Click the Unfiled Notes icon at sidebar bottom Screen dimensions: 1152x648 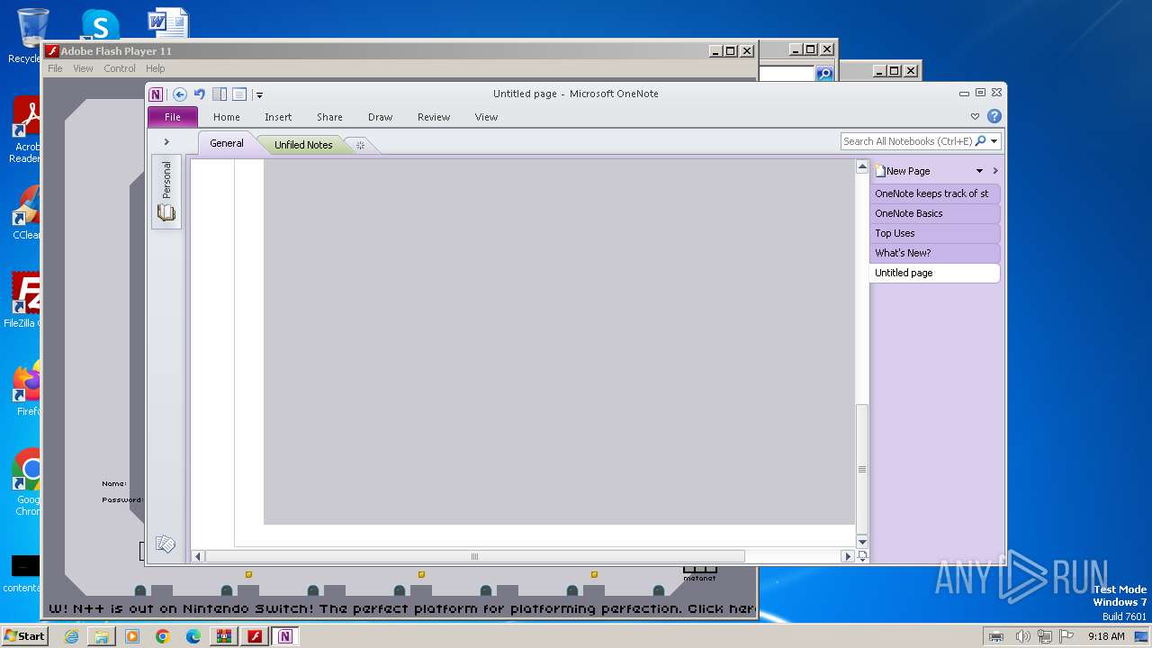166,544
